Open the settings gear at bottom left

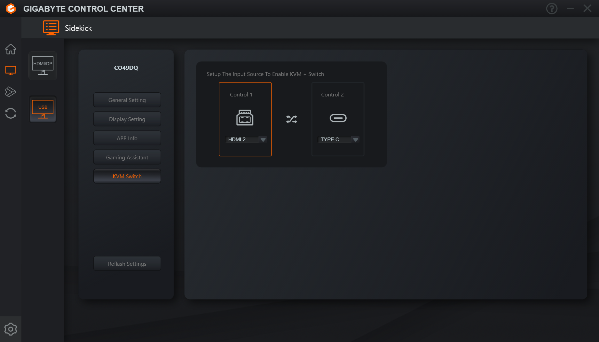[11, 329]
